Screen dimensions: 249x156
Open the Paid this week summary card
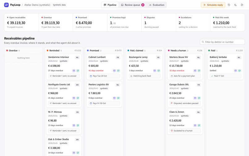(x=227, y=22)
